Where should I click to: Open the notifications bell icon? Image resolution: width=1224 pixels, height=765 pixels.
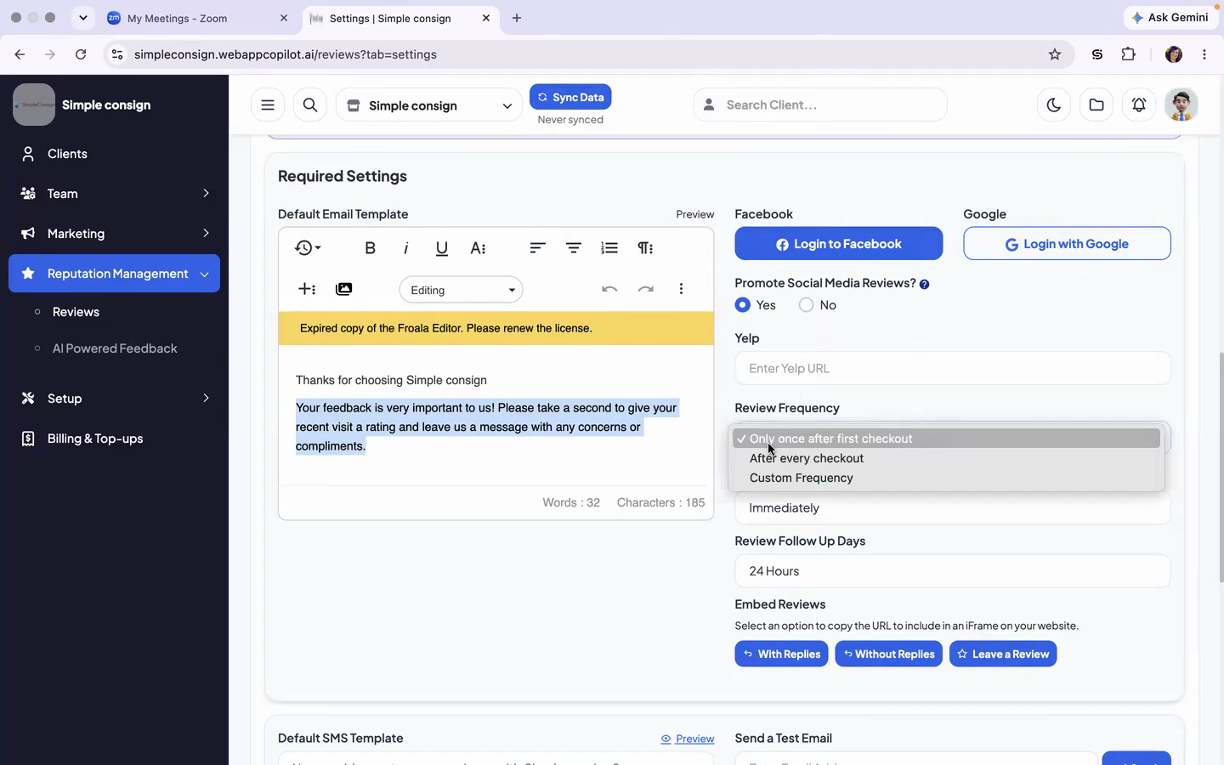[x=1139, y=105]
